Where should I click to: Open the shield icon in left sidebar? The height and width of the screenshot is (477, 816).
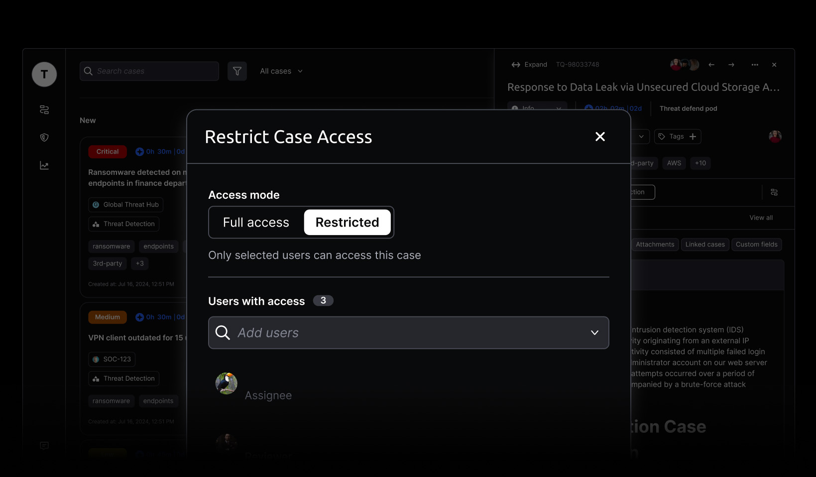[x=44, y=138]
